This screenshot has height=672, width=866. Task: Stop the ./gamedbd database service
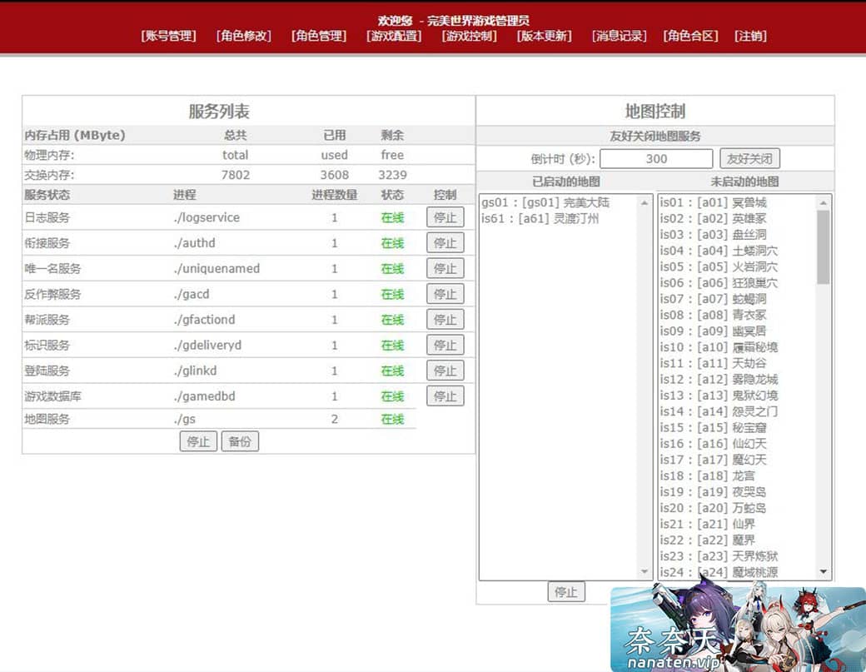(x=445, y=396)
